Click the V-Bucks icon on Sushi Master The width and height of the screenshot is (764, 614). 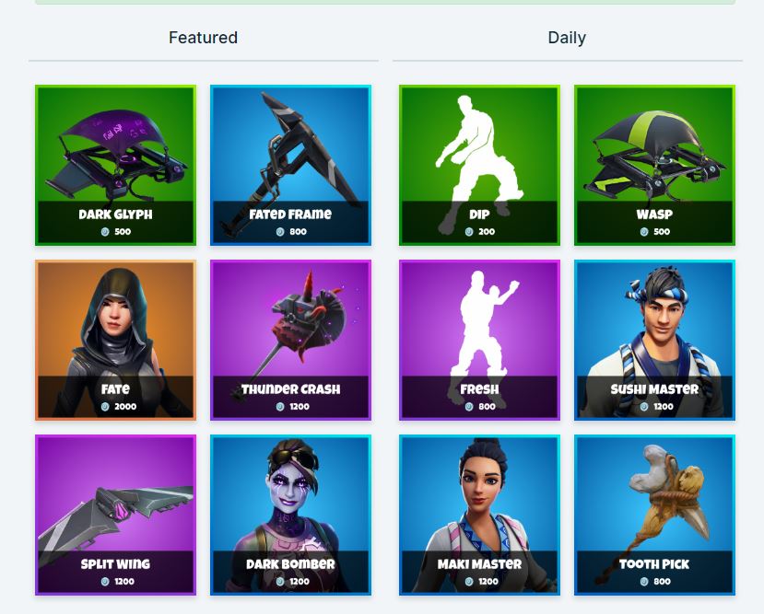coord(644,406)
